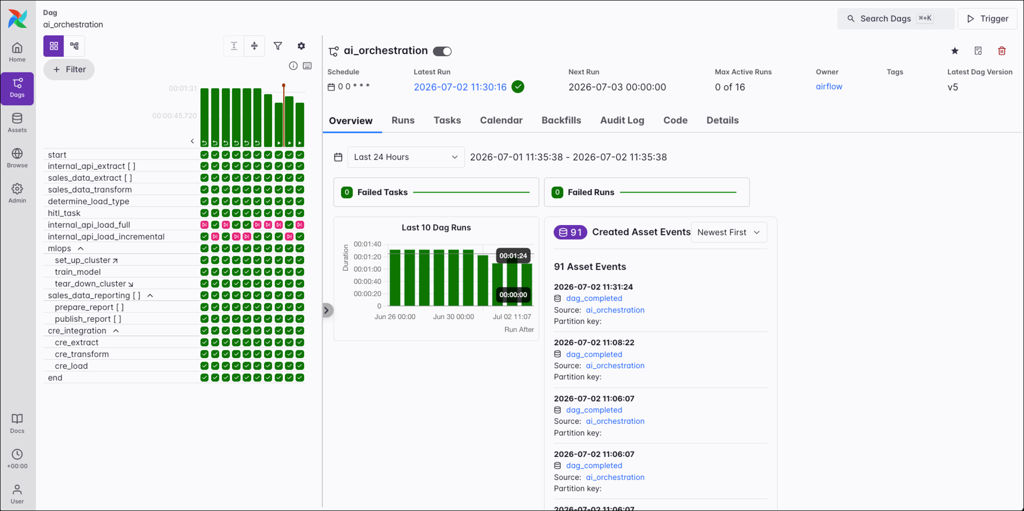The image size is (1024, 511).
Task: Open dag_completed asset at 11:31:24
Action: 594,298
